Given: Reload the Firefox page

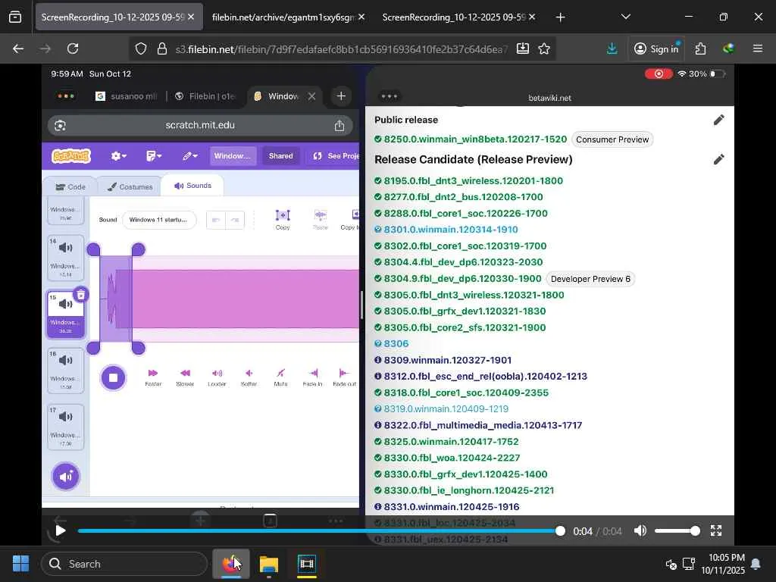Looking at the screenshot, I should 73,48.
